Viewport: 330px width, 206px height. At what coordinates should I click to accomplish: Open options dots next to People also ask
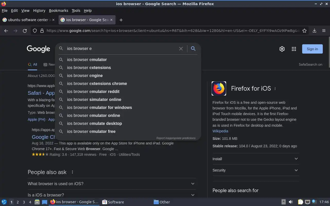pos(72,172)
